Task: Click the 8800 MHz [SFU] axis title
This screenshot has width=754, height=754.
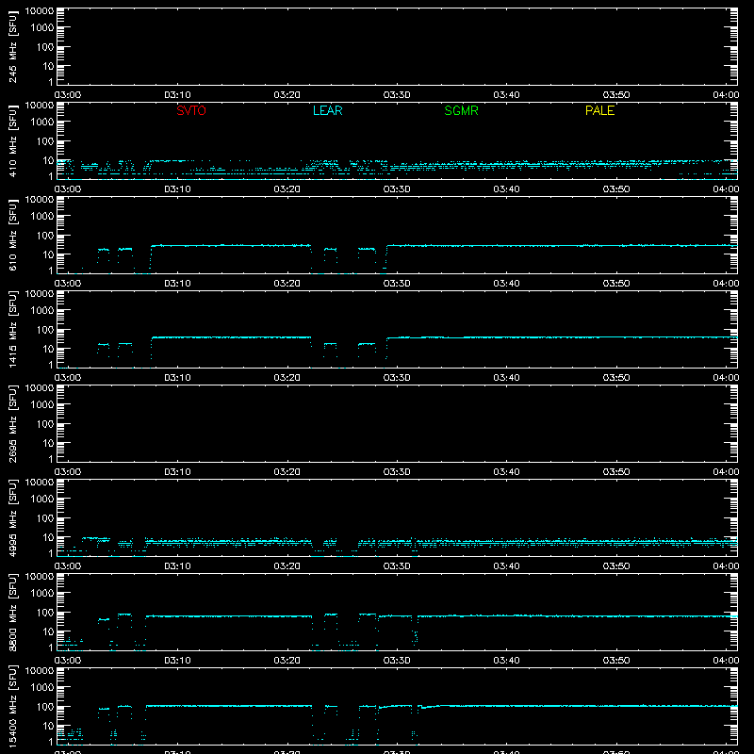Action: [x=12, y=612]
